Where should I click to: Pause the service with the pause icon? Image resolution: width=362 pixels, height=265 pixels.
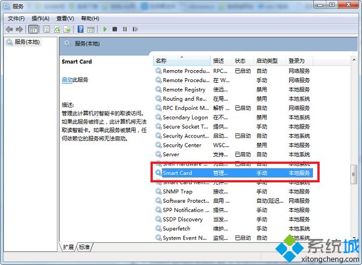(125, 29)
